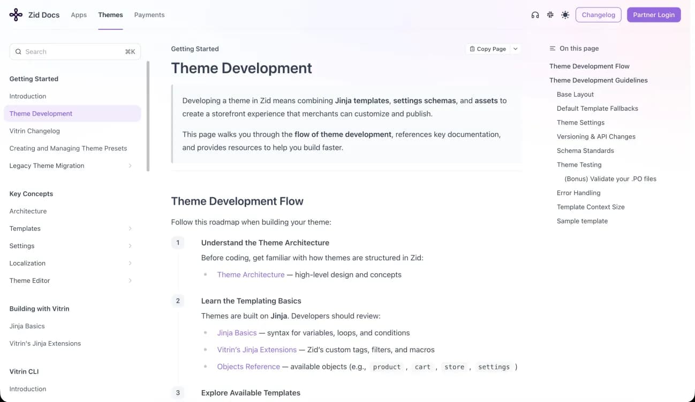Click the copy icon in Copy Page
The height and width of the screenshot is (402, 695).
[x=472, y=49]
